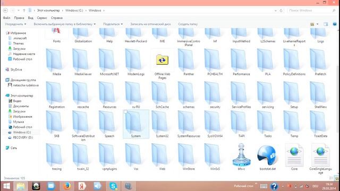Click in the Windows search box

[x=311, y=11]
